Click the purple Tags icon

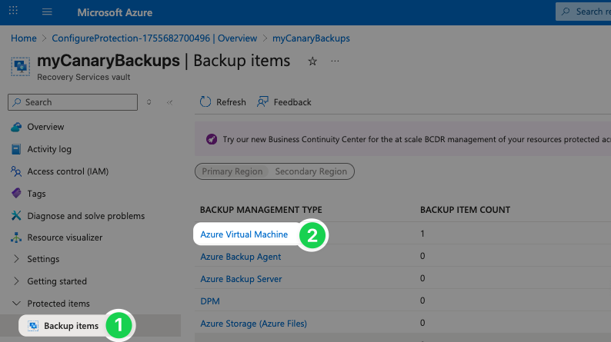coord(16,193)
